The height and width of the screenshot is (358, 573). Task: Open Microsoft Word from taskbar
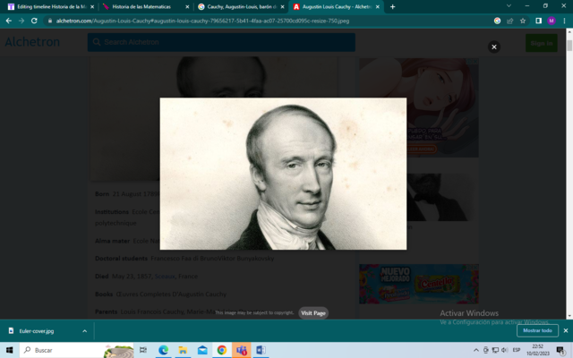click(261, 350)
